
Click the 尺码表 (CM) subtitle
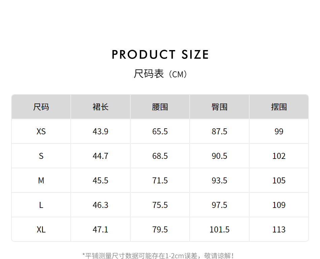160,74
